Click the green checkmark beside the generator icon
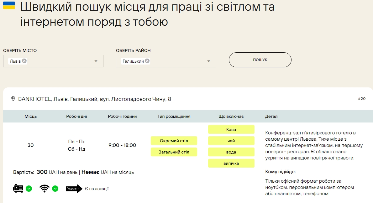373x203 pixels. tap(29, 189)
